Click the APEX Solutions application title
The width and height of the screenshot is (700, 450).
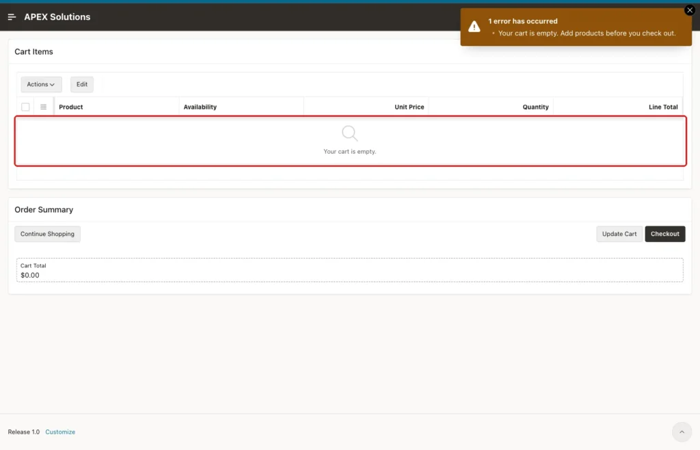click(57, 17)
